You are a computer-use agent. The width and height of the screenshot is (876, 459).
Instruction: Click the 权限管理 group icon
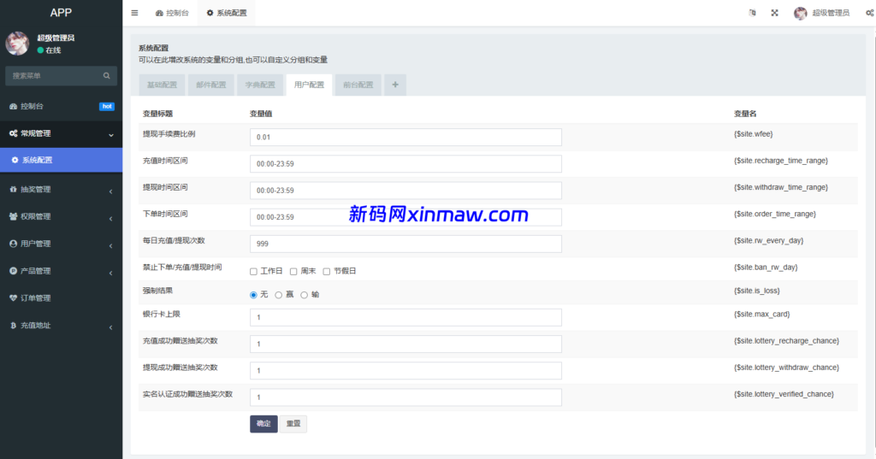[14, 216]
